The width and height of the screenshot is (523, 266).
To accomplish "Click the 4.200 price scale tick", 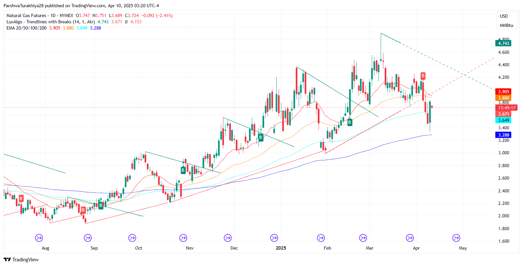I will pos(504,78).
